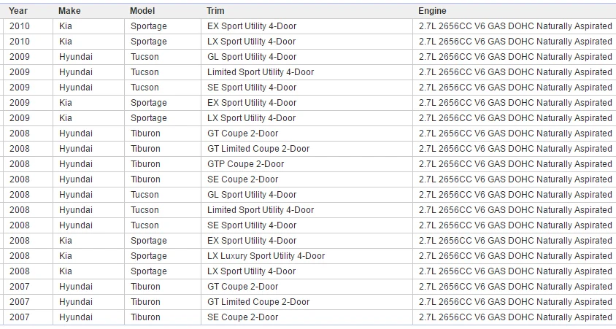Screen dimensions: 616x329
Task: Click 2009 Tucson Limited Sport Utility 4-Door
Action: tap(307, 72)
